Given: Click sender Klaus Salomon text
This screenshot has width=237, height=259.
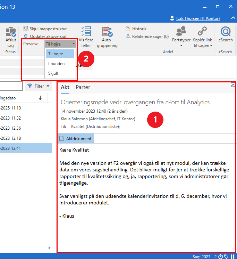Looking at the screenshot, I should tap(98, 119).
